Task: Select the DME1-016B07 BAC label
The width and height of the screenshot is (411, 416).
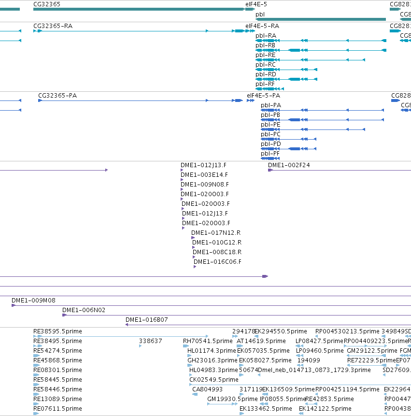Action: 147,320
